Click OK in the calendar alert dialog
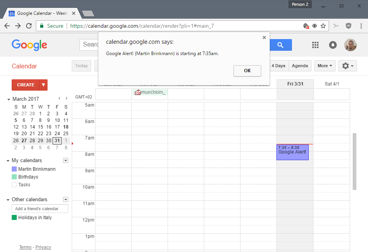The width and height of the screenshot is (368, 252). (x=247, y=71)
